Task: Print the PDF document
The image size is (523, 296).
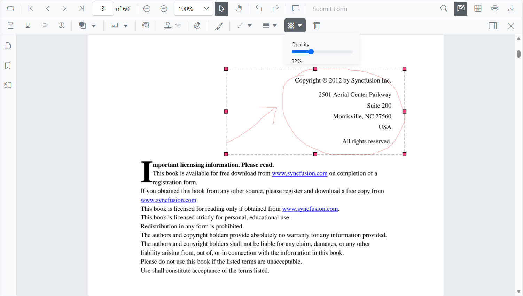Action: [x=495, y=8]
